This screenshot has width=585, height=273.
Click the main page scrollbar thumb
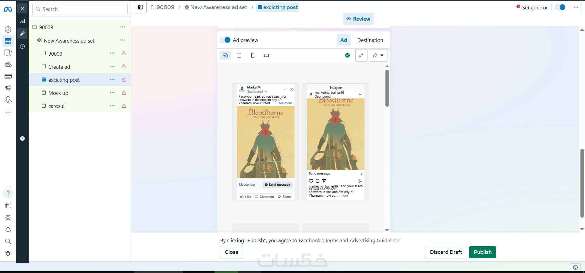[x=582, y=183]
